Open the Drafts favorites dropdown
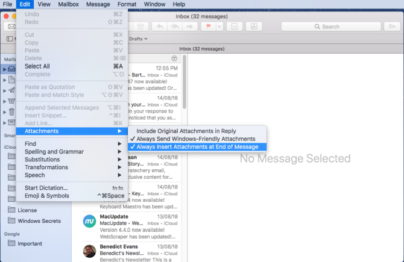The height and width of the screenshot is (262, 404). pyautogui.click(x=138, y=39)
